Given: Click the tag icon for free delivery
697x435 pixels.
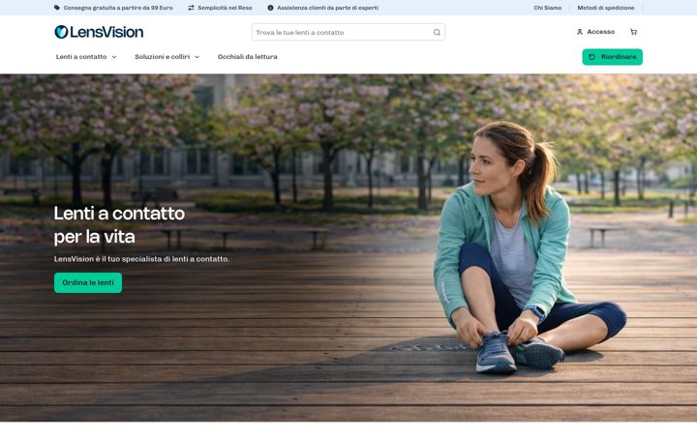Looking at the screenshot, I should (x=57, y=8).
